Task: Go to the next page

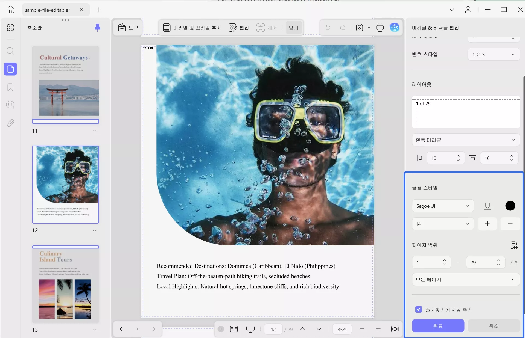Action: tap(319, 329)
